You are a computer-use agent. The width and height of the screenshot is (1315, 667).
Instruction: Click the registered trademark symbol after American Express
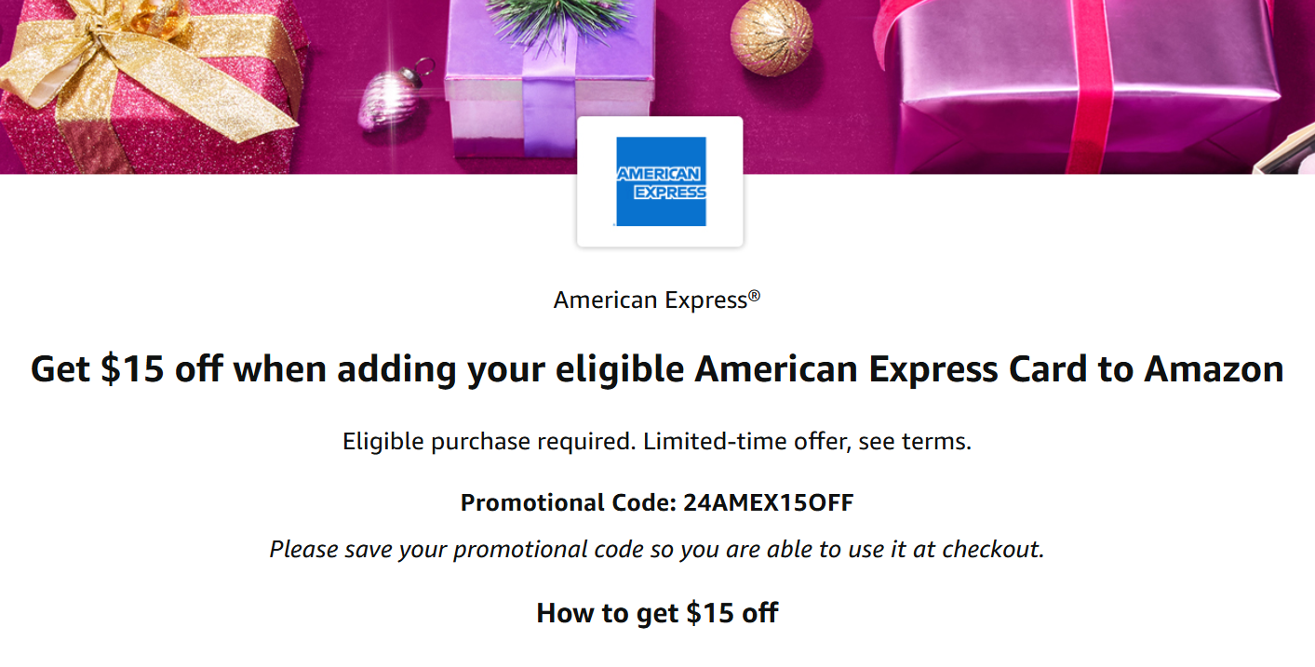tap(754, 297)
